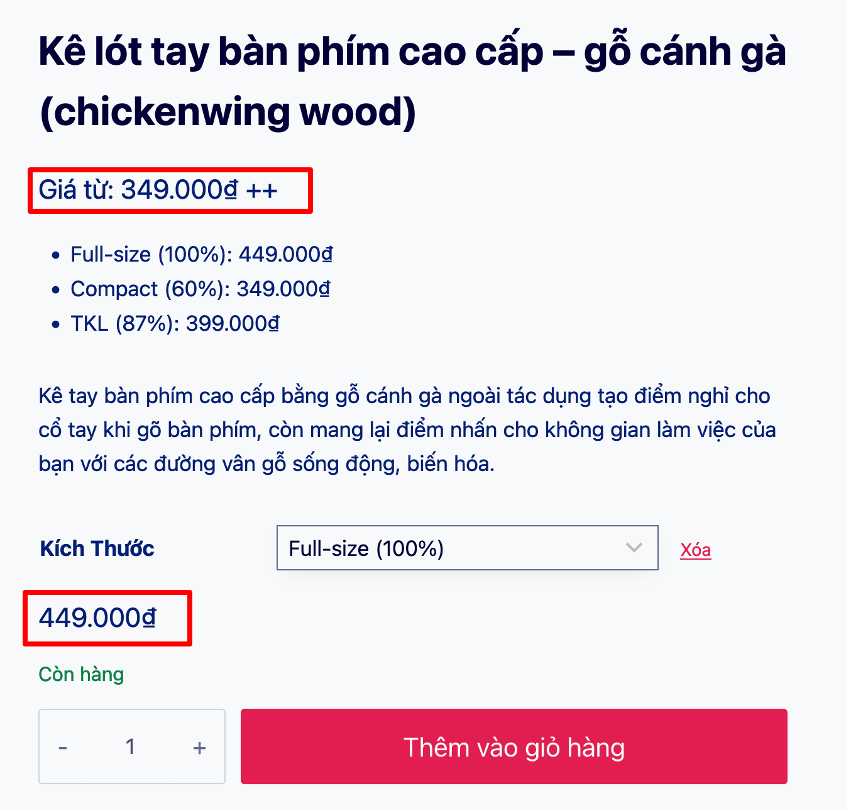Image resolution: width=846 pixels, height=810 pixels.
Task: Click the description paragraph's first line
Action: (404, 396)
